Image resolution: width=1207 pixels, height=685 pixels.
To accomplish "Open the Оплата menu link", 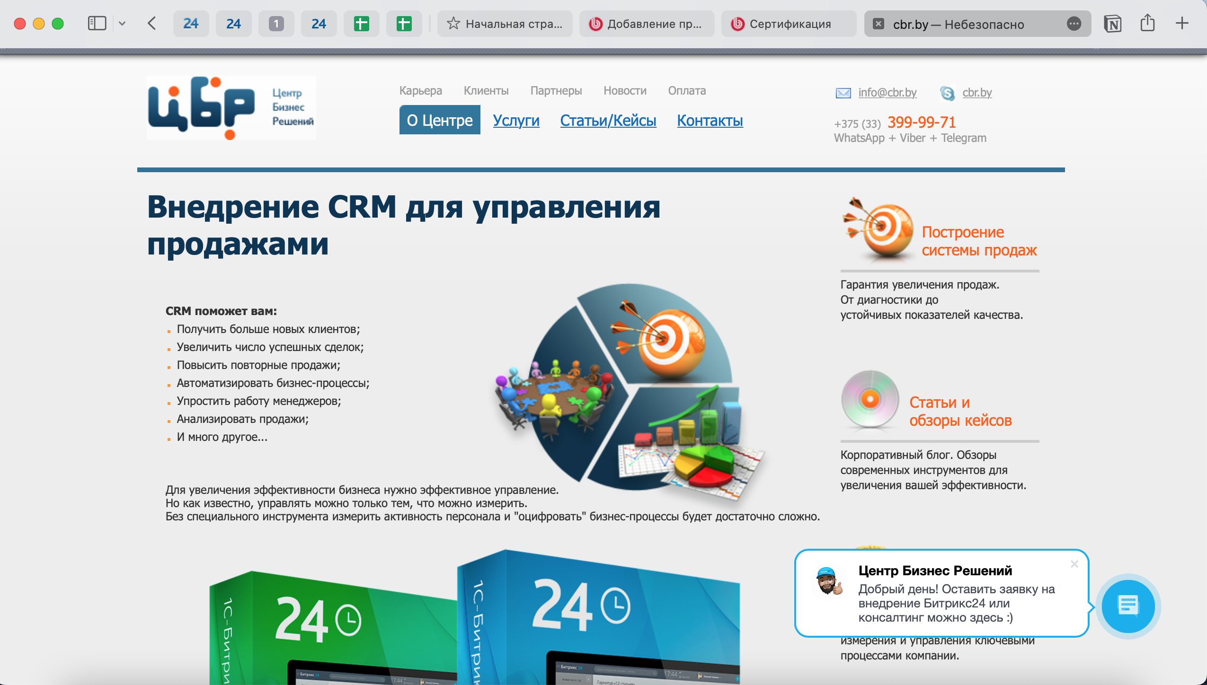I will tap(687, 90).
